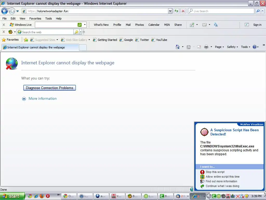The height and width of the screenshot is (200, 266).
Task: Open the Google favorites bar link
Action: 126,40
